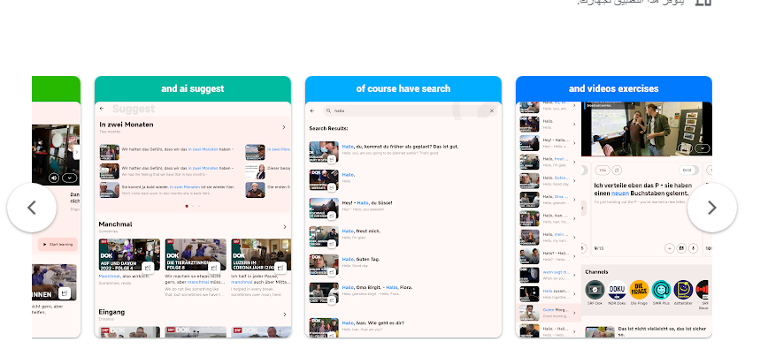
Task: Click the 'Manchmal' section title
Action: point(115,224)
